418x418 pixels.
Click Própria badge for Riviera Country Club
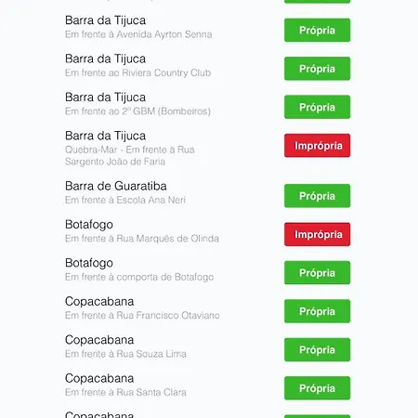pyautogui.click(x=317, y=69)
